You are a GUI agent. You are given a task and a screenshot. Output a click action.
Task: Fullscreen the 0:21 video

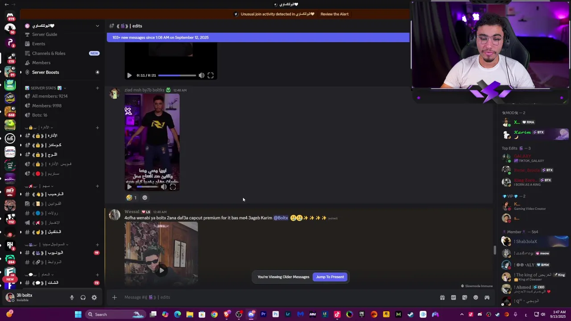211,75
